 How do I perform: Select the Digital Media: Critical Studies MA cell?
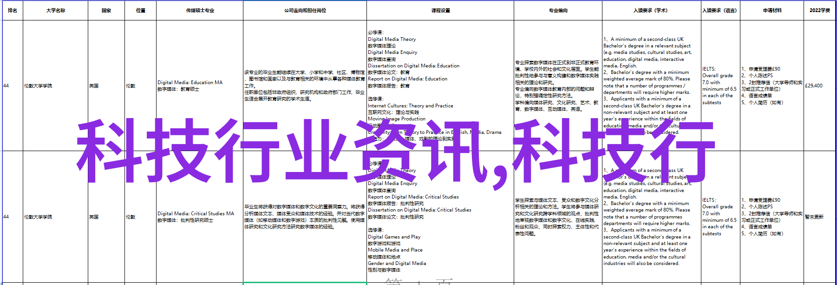[200, 217]
